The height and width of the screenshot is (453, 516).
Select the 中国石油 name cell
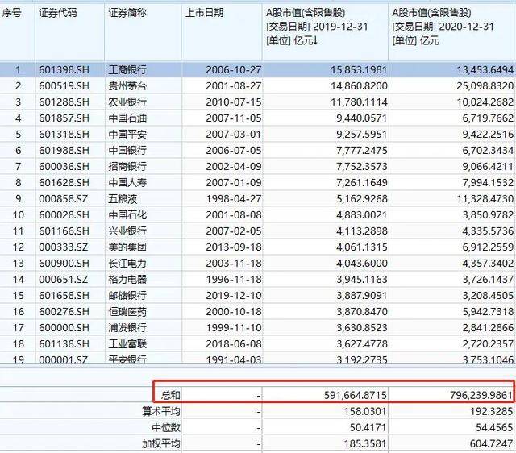(127, 118)
